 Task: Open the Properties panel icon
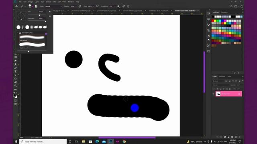click(x=208, y=19)
